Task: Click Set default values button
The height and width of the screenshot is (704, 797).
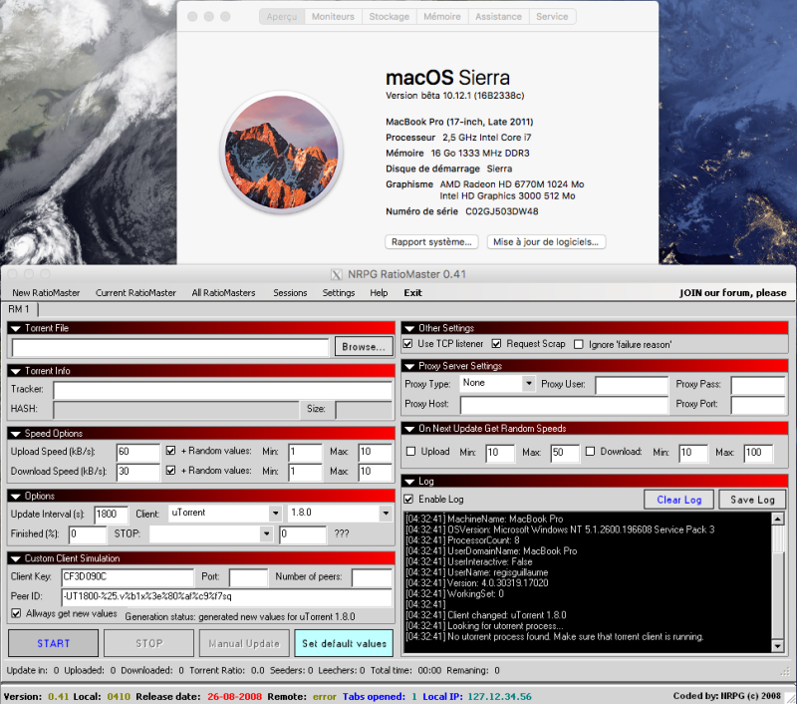Action: (x=344, y=643)
